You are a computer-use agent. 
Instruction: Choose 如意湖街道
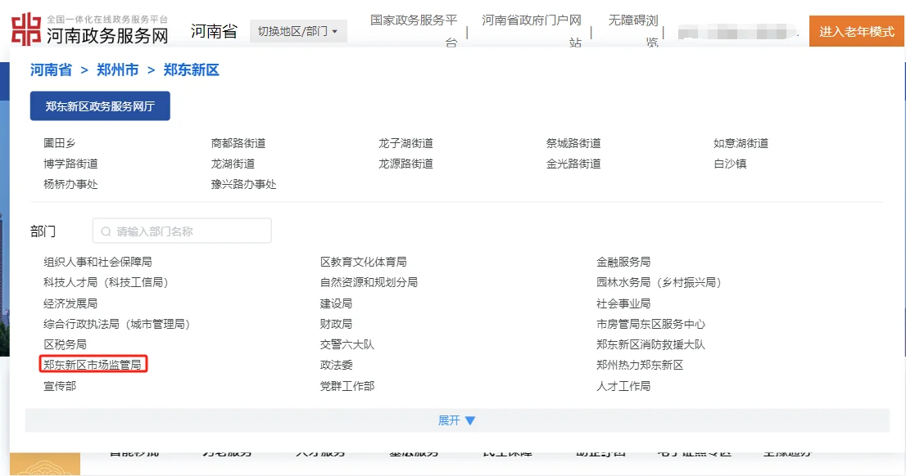[x=741, y=143]
